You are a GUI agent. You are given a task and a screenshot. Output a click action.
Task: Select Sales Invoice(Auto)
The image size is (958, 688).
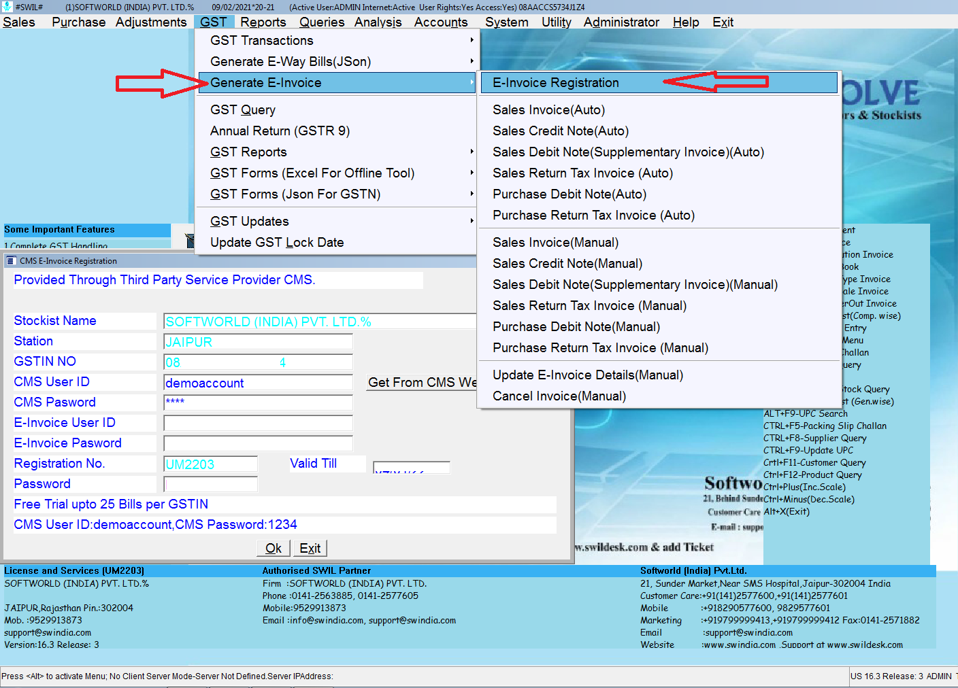point(659,110)
